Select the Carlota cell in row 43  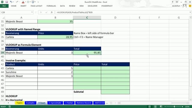[x=21, y=68]
